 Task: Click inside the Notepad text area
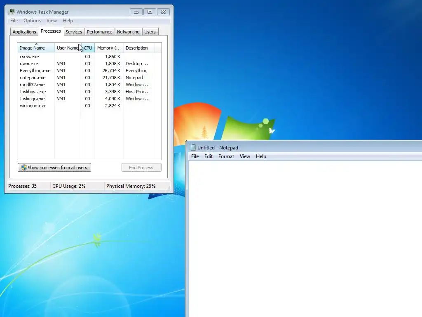pyautogui.click(x=305, y=239)
